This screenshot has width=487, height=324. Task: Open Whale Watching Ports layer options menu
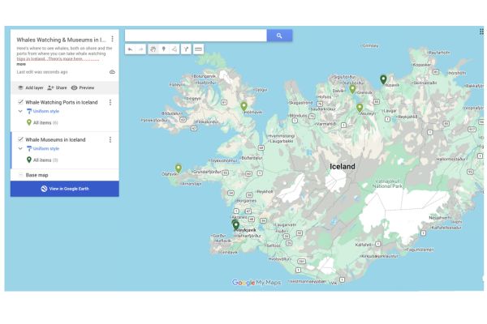tap(110, 102)
